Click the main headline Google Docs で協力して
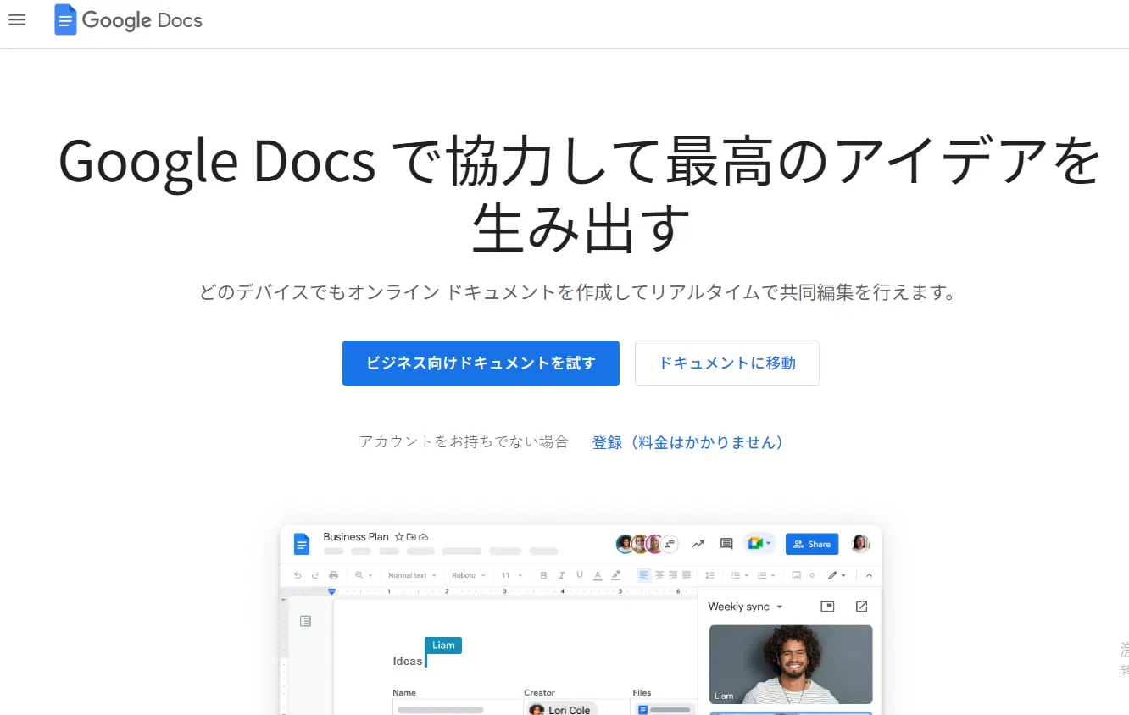Screen dimensions: 1129x715 pyautogui.click(x=580, y=194)
